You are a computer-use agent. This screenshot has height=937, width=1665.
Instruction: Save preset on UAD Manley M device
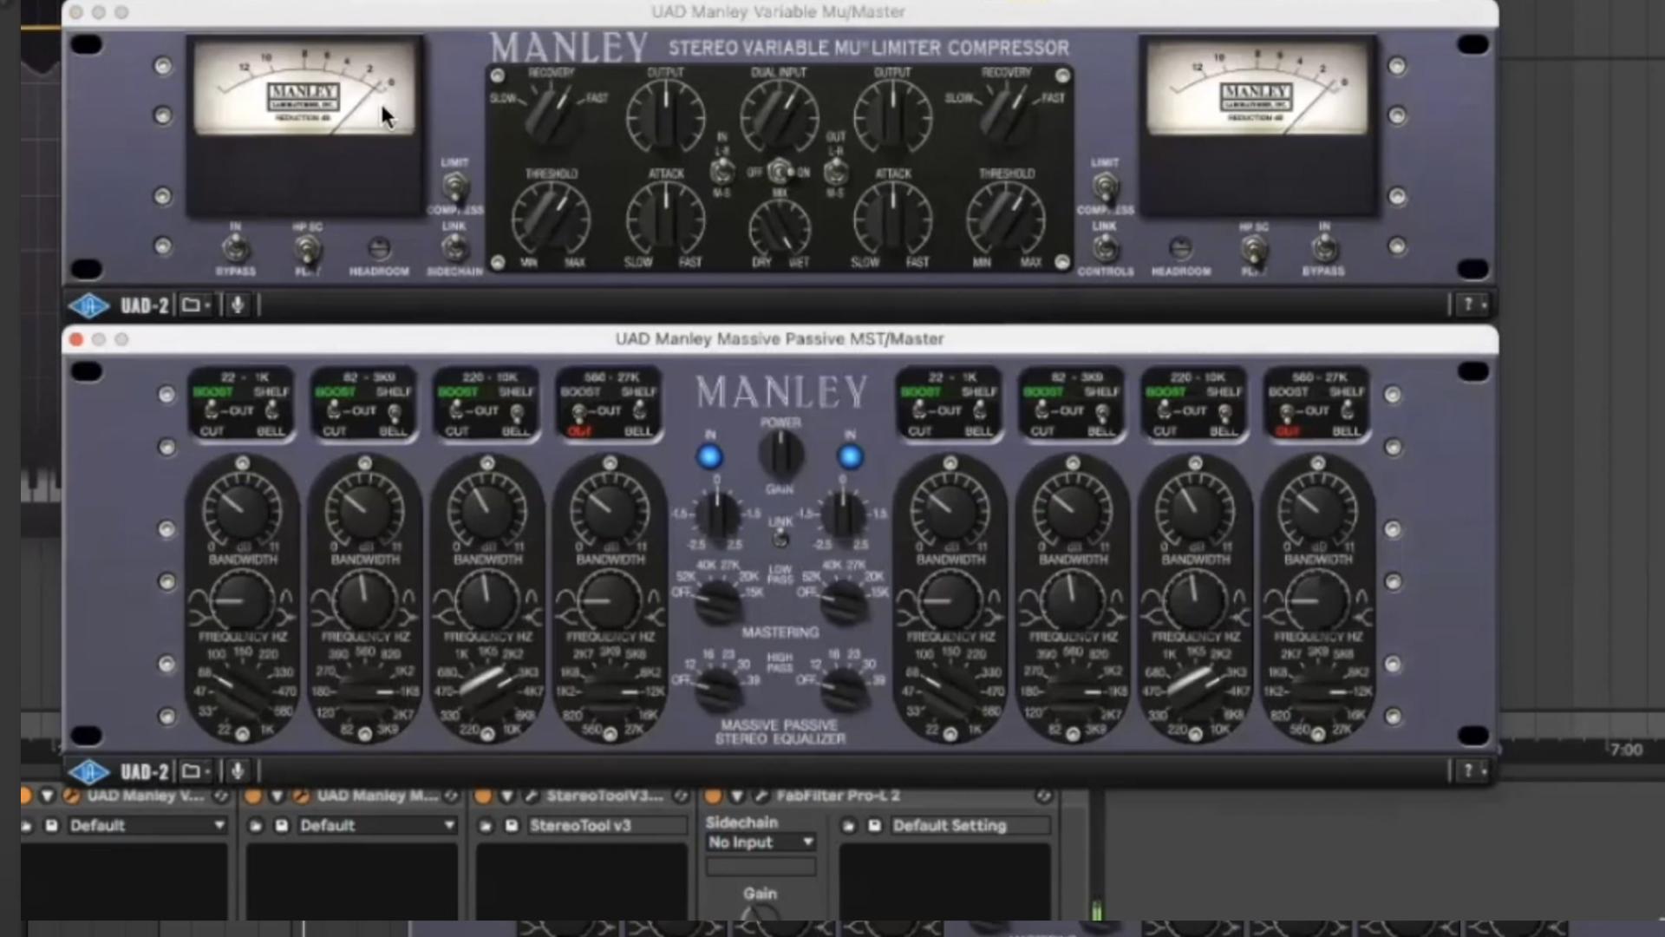tap(281, 826)
